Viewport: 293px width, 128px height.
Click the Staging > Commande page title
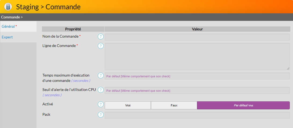tap(48, 7)
